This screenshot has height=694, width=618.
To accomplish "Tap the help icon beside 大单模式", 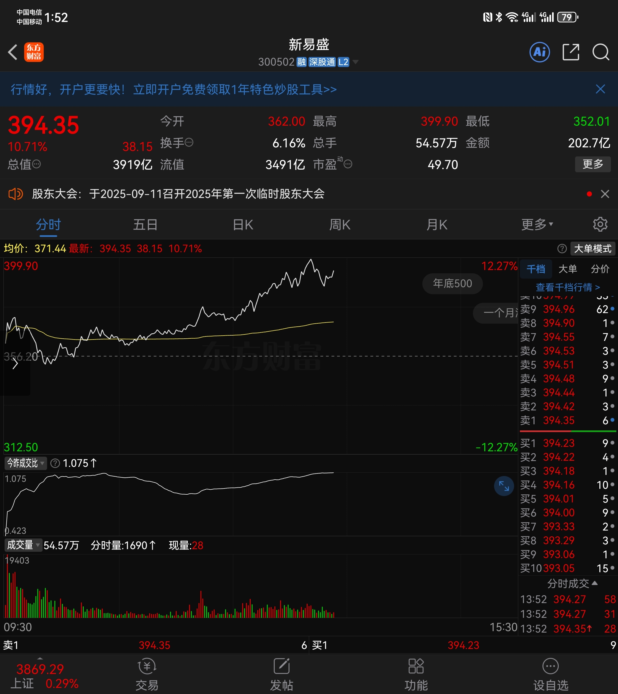I will tap(562, 249).
